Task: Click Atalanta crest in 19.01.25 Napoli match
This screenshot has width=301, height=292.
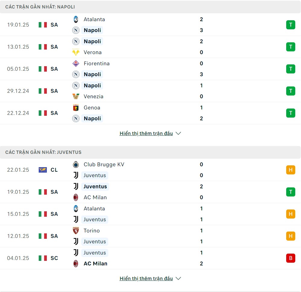Action: [x=76, y=19]
